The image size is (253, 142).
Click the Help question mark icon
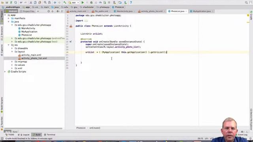click(131, 3)
